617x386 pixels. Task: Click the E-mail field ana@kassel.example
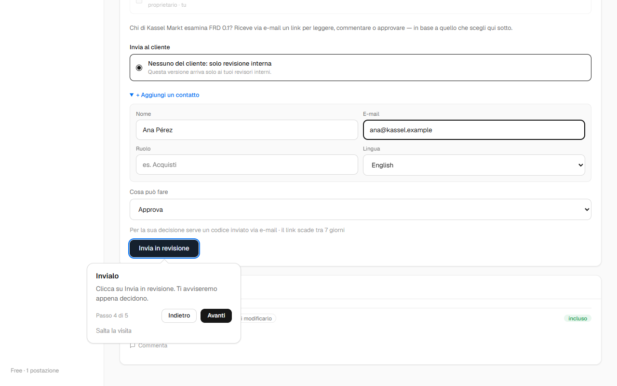click(x=474, y=130)
